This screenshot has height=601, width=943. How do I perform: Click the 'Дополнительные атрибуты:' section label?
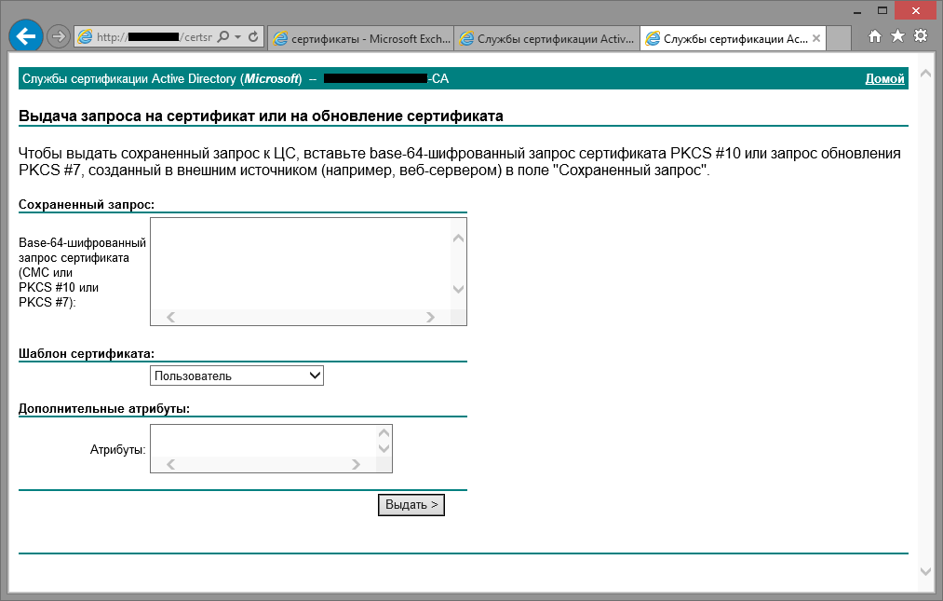pos(104,408)
